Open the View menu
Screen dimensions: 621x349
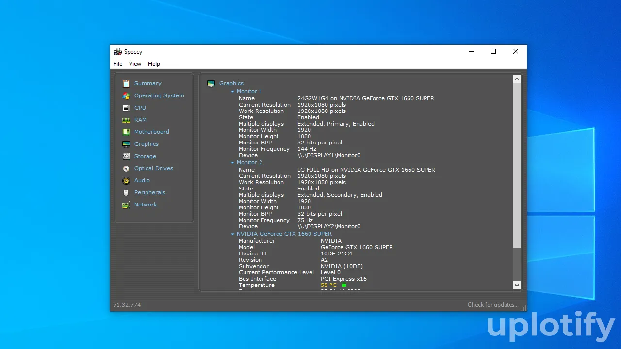coord(135,64)
